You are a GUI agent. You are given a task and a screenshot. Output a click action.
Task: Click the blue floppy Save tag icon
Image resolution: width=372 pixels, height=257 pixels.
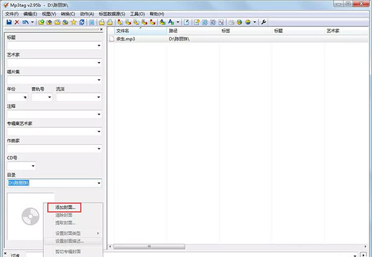[9, 22]
